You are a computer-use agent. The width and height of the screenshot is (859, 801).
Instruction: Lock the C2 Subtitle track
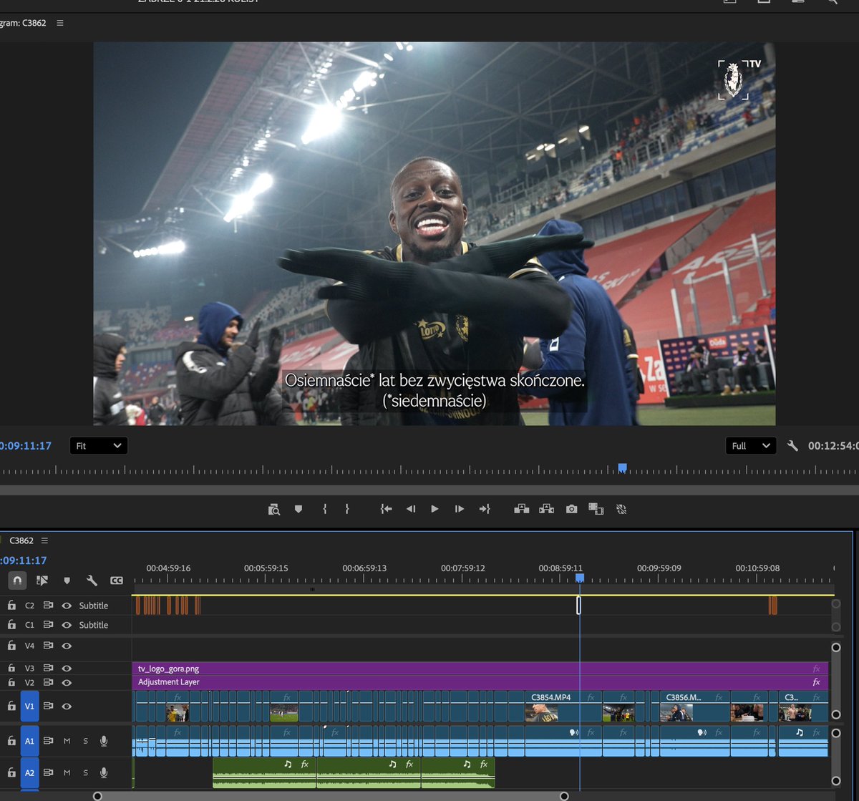[11, 605]
